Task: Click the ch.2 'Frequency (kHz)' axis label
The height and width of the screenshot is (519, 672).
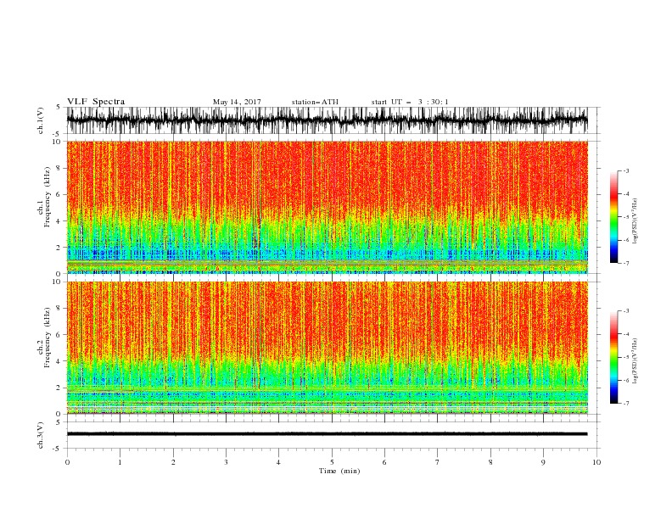Action: coord(48,338)
